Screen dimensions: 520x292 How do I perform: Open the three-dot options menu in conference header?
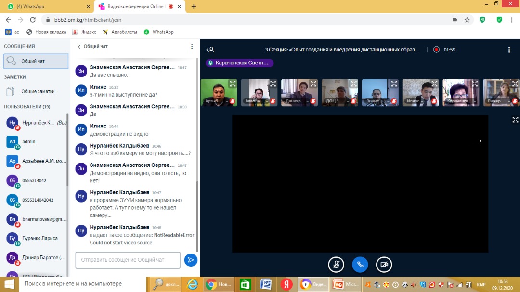coord(509,50)
